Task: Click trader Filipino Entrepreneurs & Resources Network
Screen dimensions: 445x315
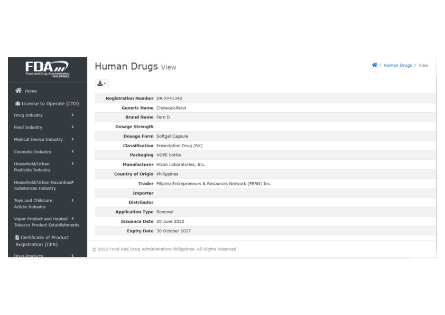Action: coord(214,184)
